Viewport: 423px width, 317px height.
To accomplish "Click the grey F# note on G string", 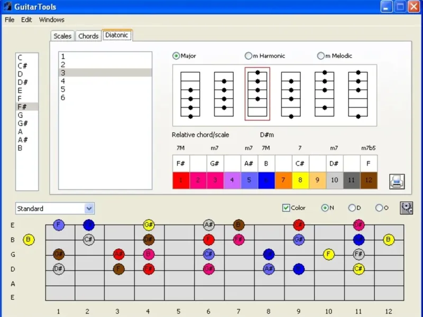I will point(358,254).
